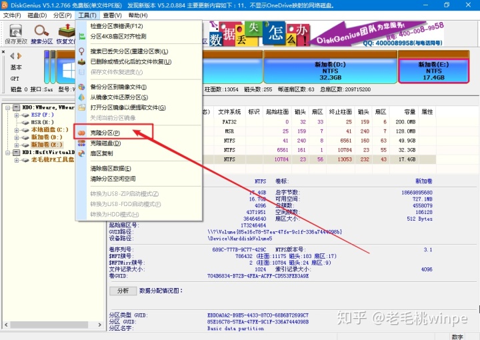The image size is (480, 340).
Task: Click the 克隆磁盘 menu item icon
Action: 81,143
